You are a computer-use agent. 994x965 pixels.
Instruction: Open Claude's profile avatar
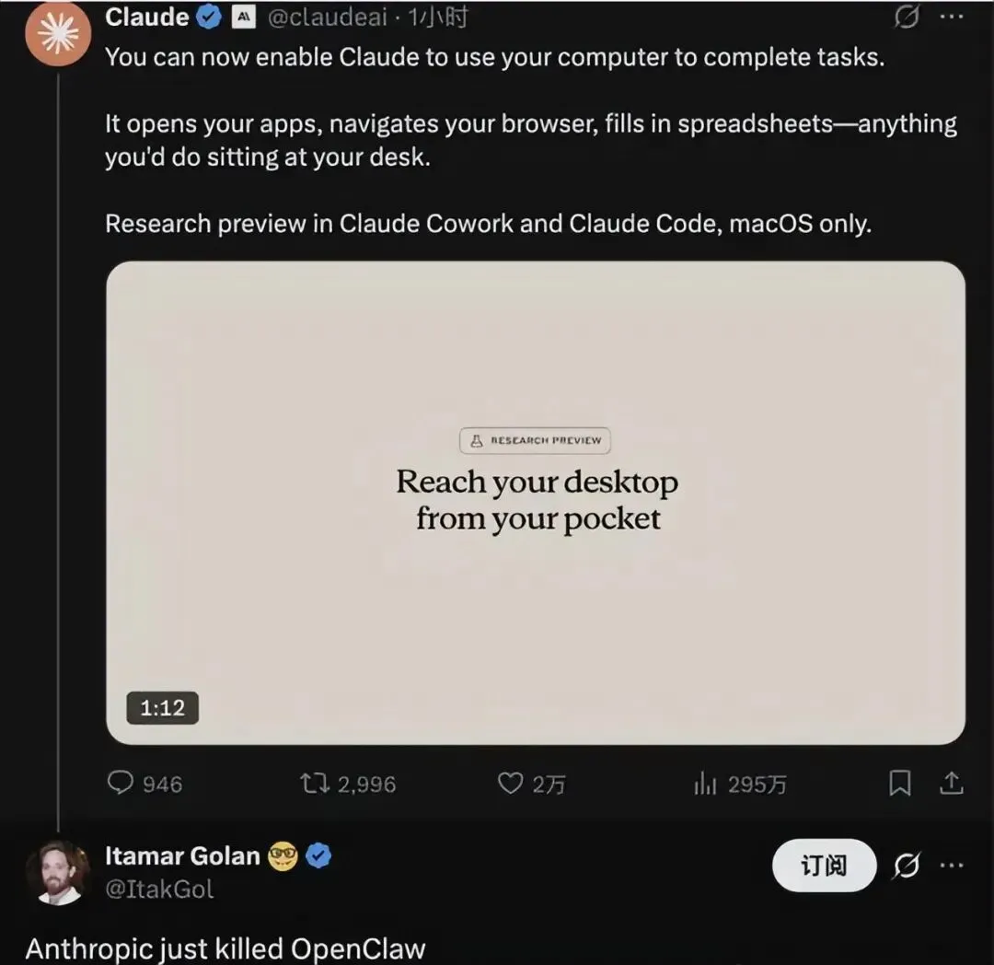[58, 33]
